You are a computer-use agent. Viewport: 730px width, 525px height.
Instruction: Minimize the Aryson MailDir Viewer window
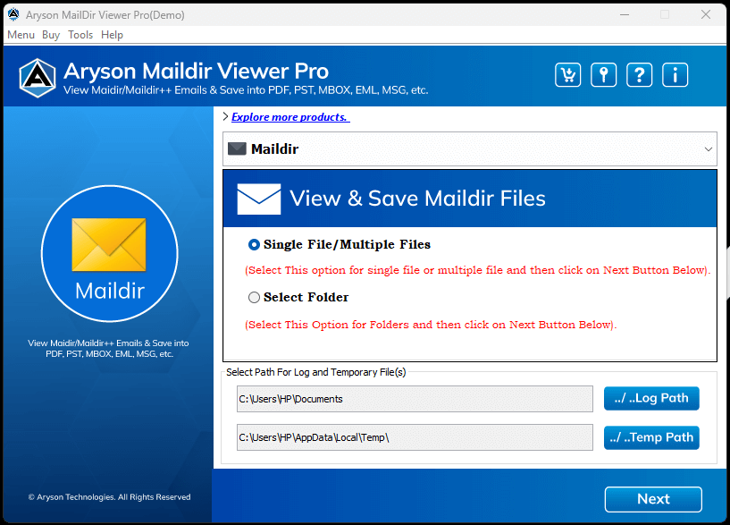pos(625,14)
